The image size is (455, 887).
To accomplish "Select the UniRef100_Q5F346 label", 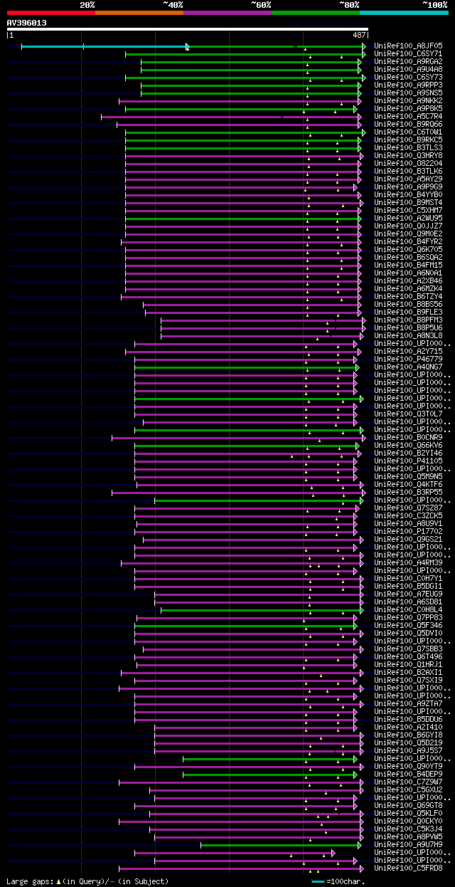I will tap(409, 626).
